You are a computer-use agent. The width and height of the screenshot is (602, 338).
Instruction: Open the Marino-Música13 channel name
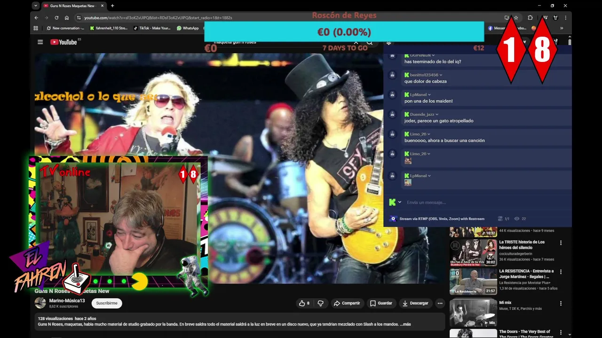(67, 301)
